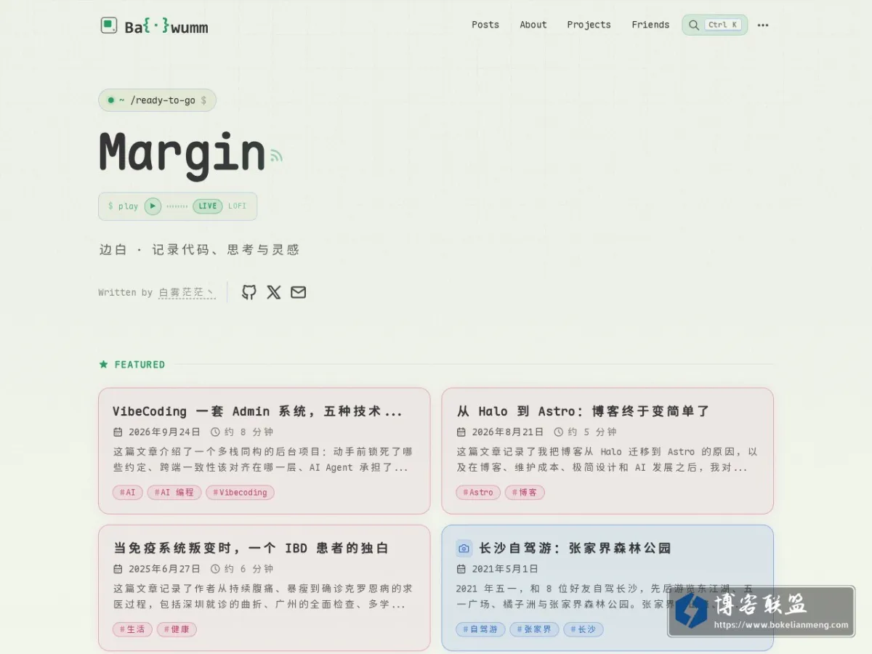Select the #生活 tag
The image size is (872, 654).
click(x=132, y=629)
